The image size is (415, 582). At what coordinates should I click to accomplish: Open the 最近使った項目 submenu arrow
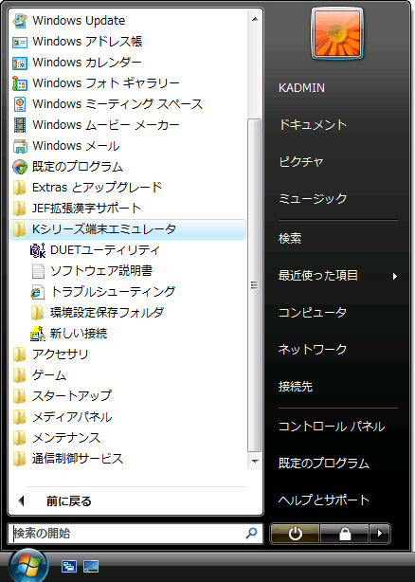click(x=395, y=276)
